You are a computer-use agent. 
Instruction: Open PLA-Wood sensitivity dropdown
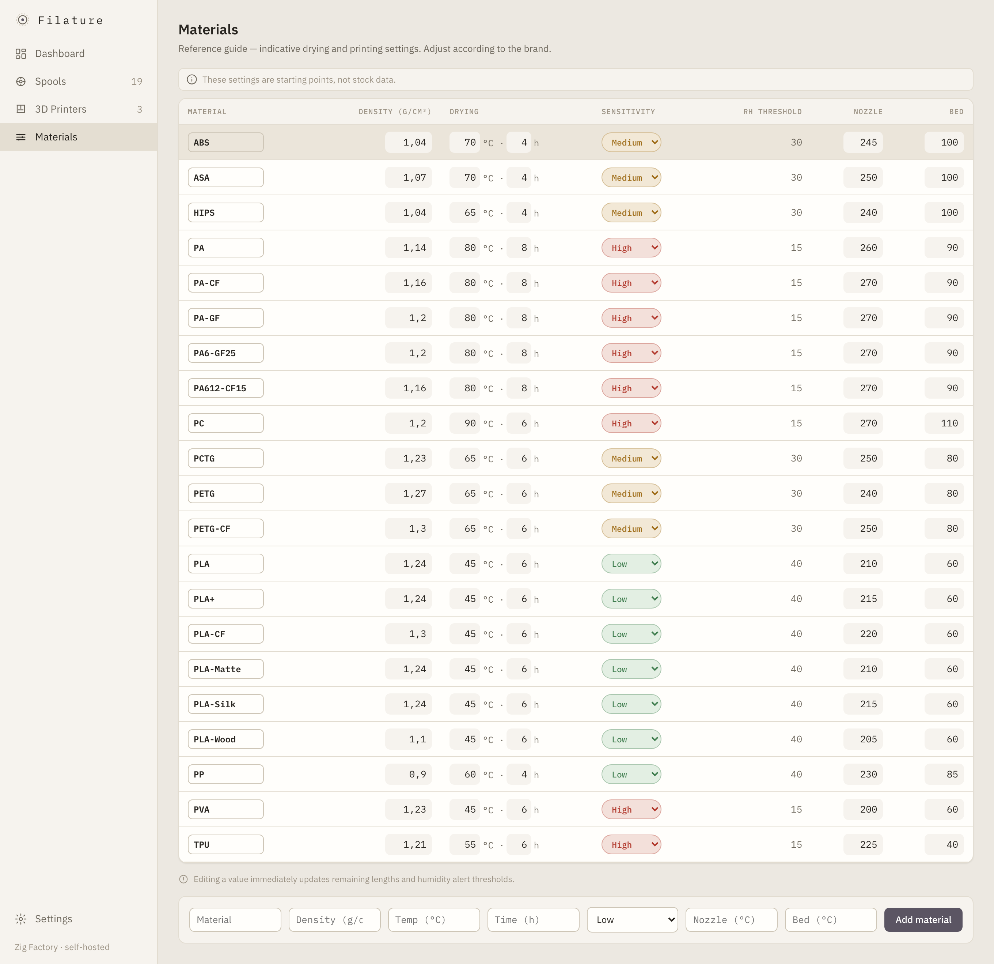click(x=631, y=739)
